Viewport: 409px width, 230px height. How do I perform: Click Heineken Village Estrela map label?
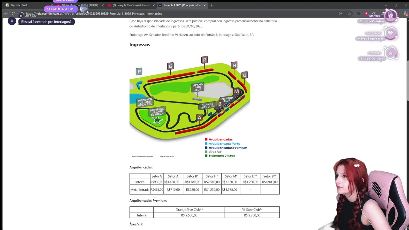pyautogui.click(x=157, y=111)
